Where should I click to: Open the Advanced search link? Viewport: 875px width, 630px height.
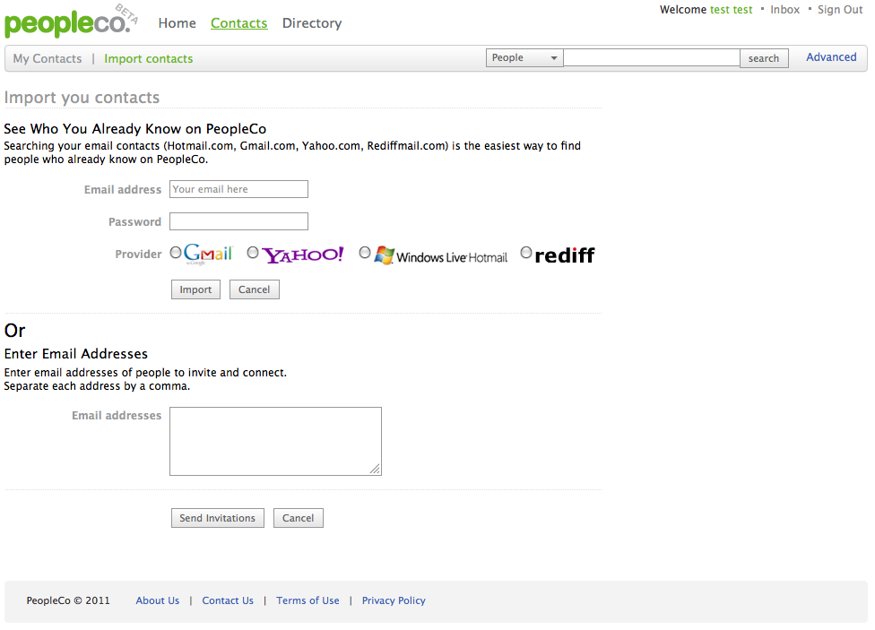tap(831, 57)
